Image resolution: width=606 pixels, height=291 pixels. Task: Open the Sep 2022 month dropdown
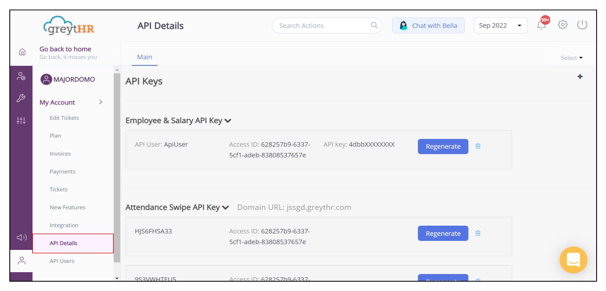click(x=500, y=25)
